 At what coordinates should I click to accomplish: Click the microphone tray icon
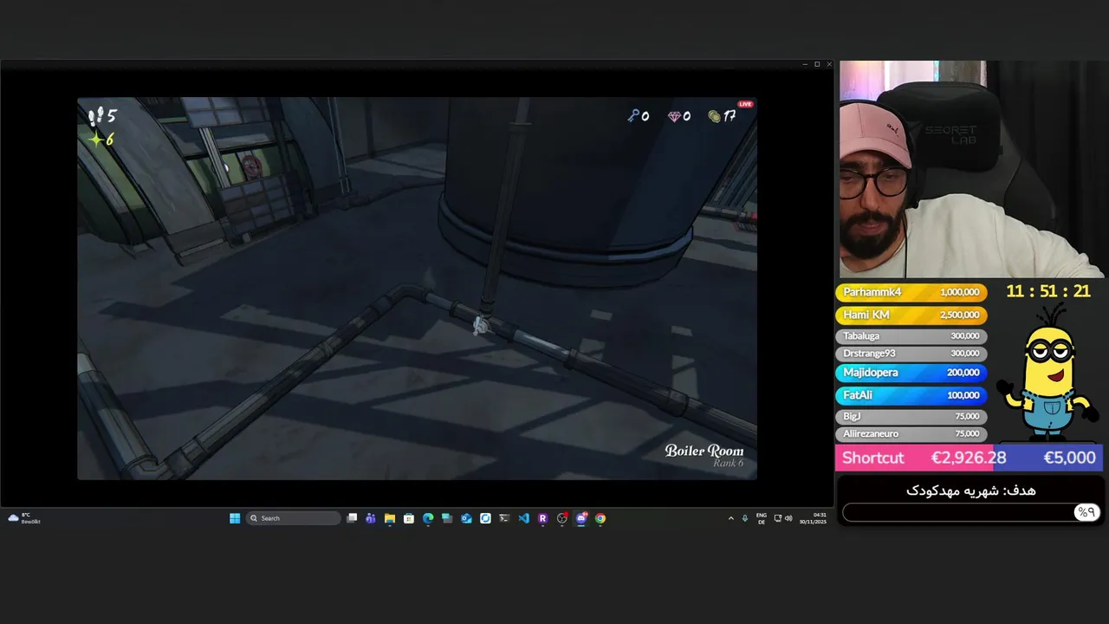coord(745,518)
